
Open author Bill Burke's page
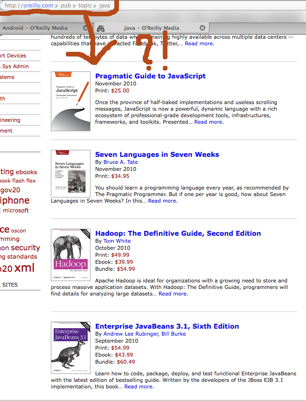(174, 334)
